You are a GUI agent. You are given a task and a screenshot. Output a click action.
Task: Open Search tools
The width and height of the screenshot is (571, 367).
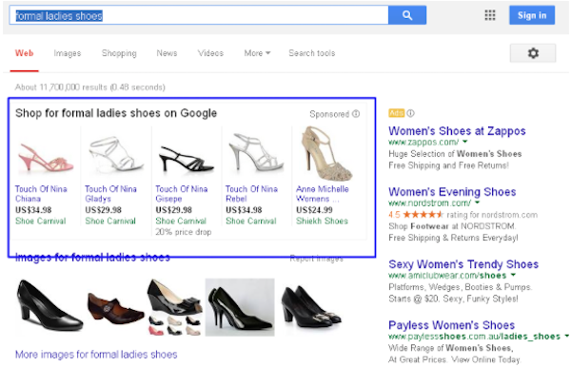pyautogui.click(x=312, y=53)
